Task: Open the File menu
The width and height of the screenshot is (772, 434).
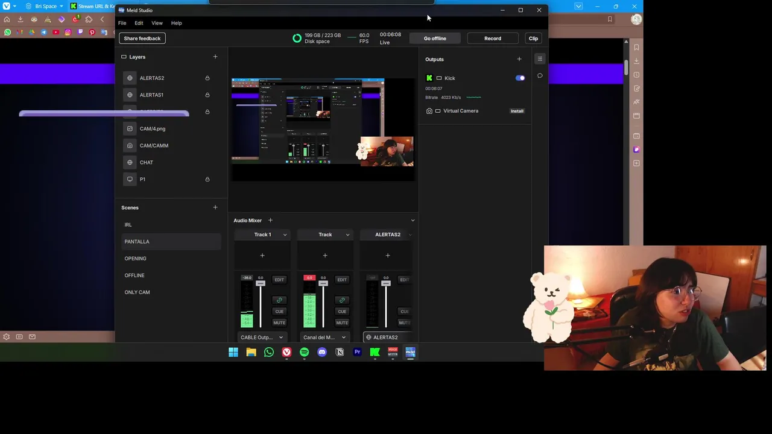Action: click(122, 23)
